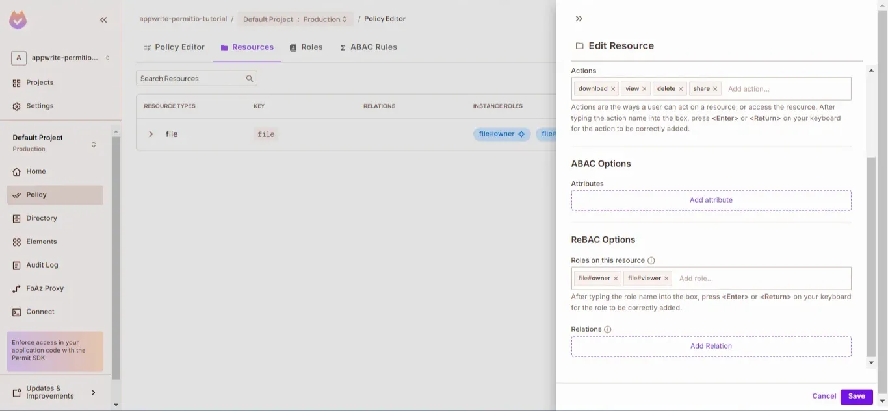
Task: Select Policy in the sidebar
Action: pos(55,195)
